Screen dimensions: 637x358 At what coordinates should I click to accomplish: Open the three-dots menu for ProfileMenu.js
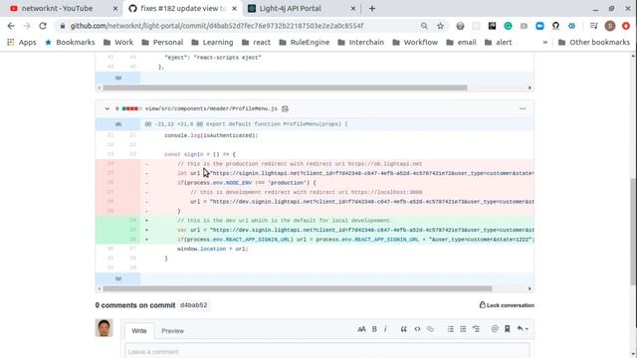tap(523, 108)
